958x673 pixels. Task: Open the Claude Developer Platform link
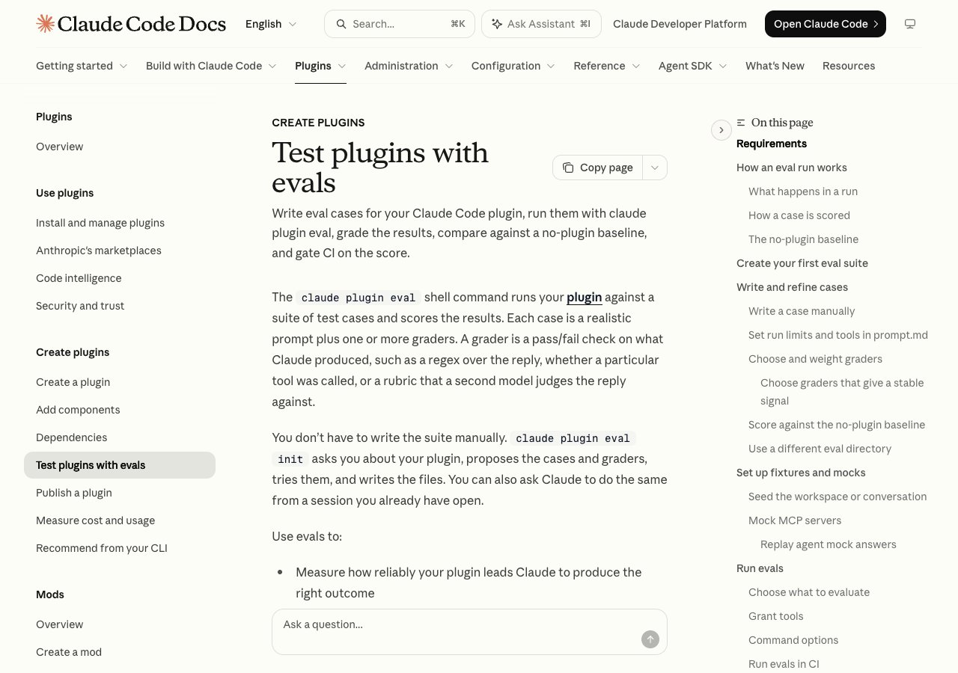680,24
